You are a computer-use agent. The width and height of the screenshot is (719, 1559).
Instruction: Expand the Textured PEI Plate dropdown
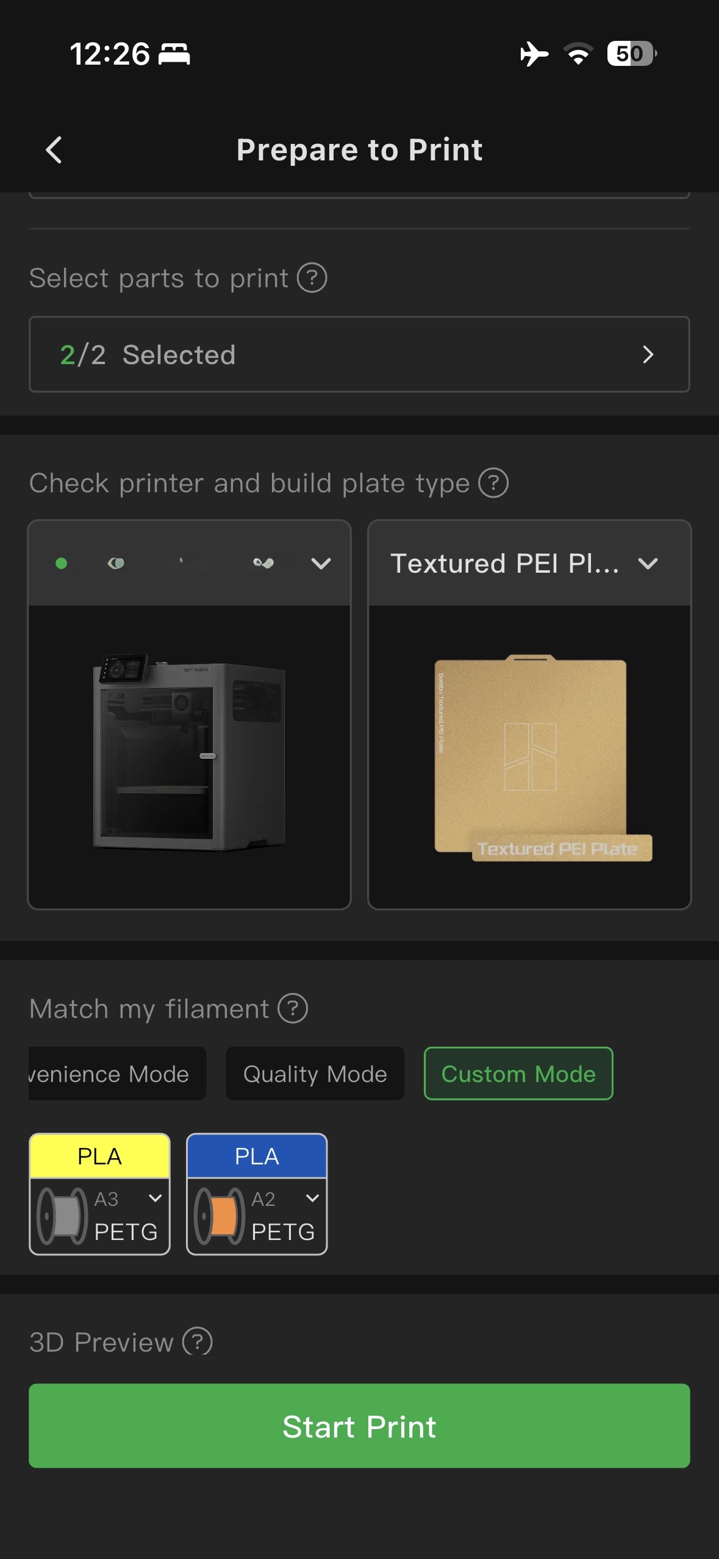coord(648,564)
